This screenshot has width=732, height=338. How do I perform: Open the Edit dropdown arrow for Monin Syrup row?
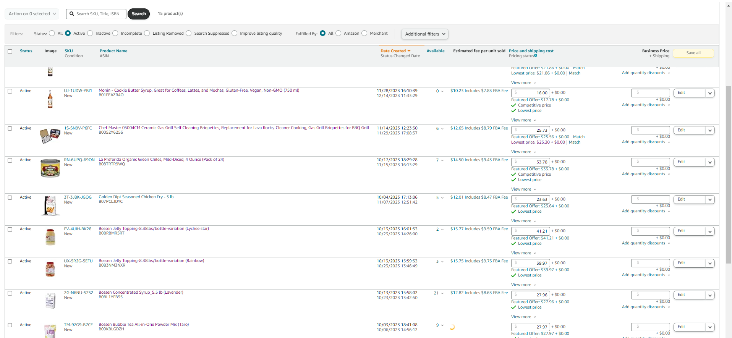[710, 93]
